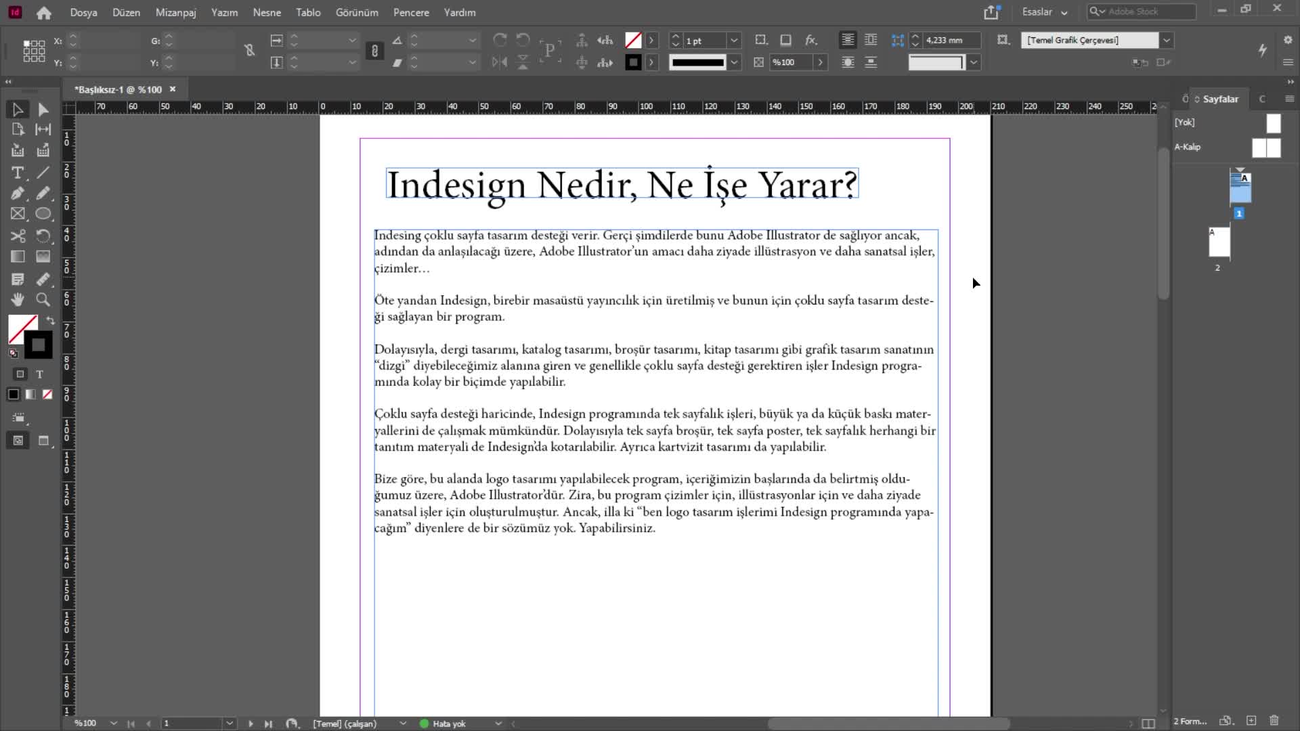Viewport: 1300px width, 731px height.
Task: Open the fx effects button
Action: [811, 40]
